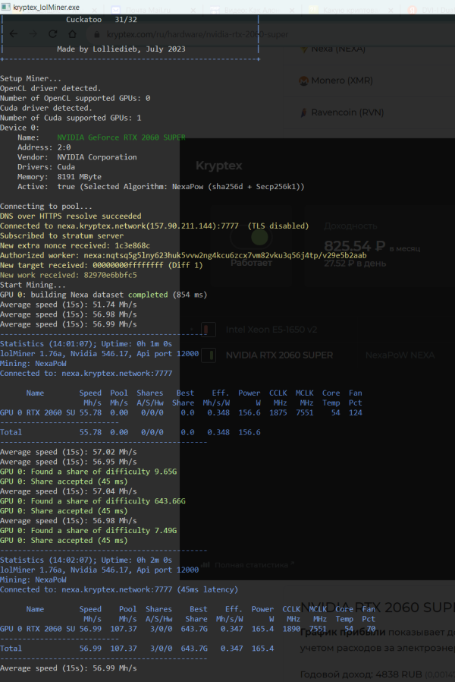Click the Ravencoin coin icon in the browser list
The height and width of the screenshot is (682, 455).
pos(303,112)
